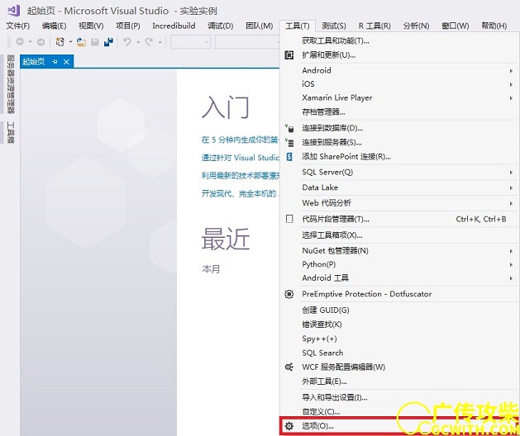This screenshot has width=520, height=436.
Task: Click the 连接到数据库 database icon
Action: pos(289,128)
